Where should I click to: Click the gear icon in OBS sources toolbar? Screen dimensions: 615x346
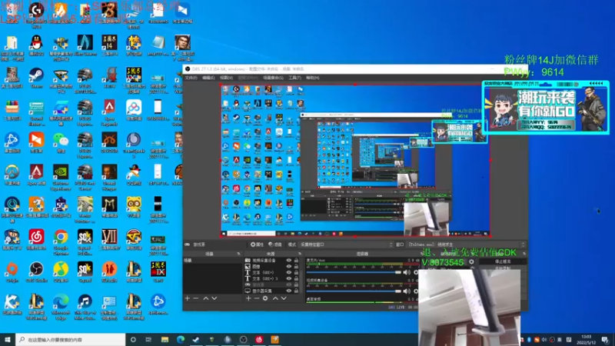(x=265, y=298)
